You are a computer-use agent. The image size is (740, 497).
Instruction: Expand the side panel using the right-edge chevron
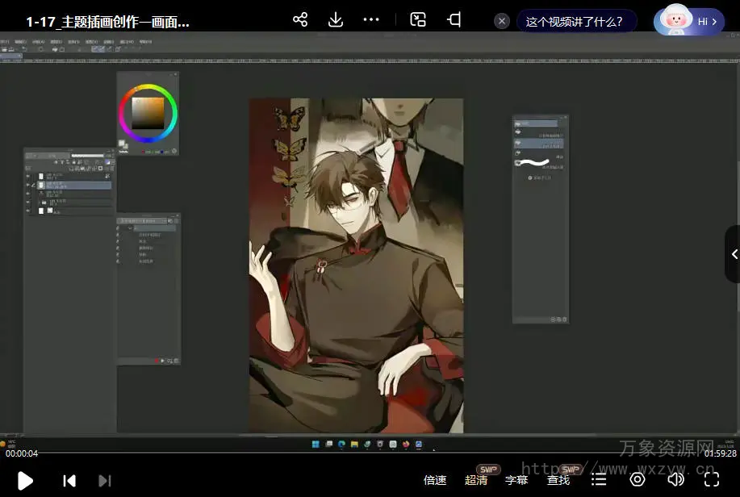[x=734, y=254]
